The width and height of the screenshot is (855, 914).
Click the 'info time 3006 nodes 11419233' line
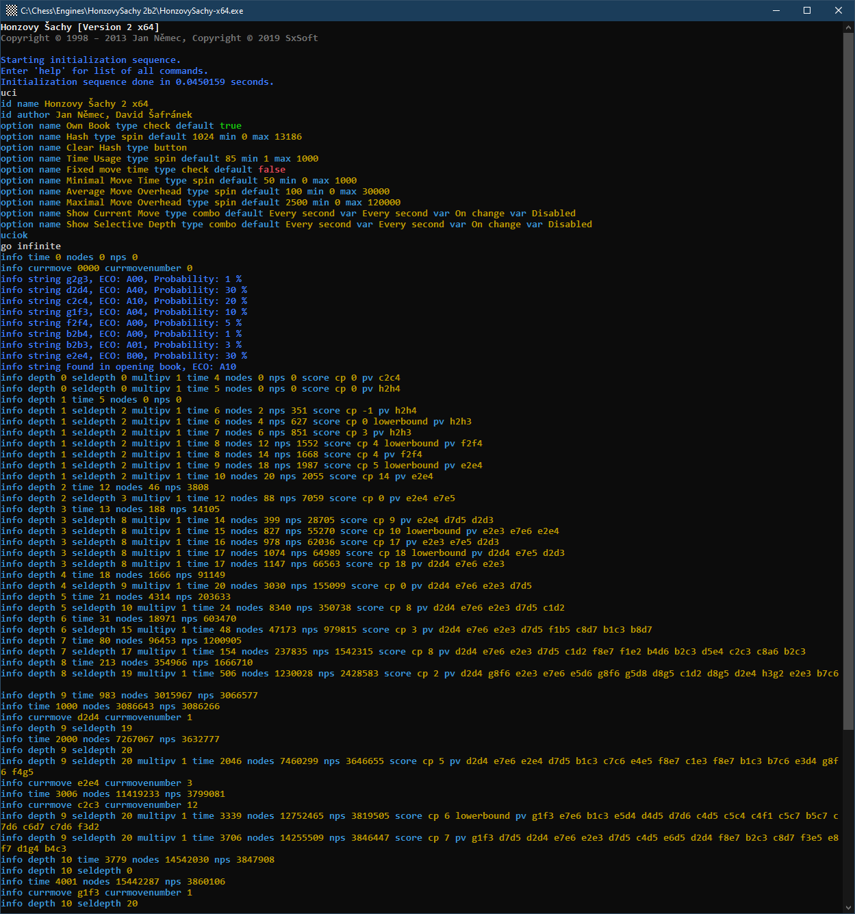pyautogui.click(x=113, y=794)
